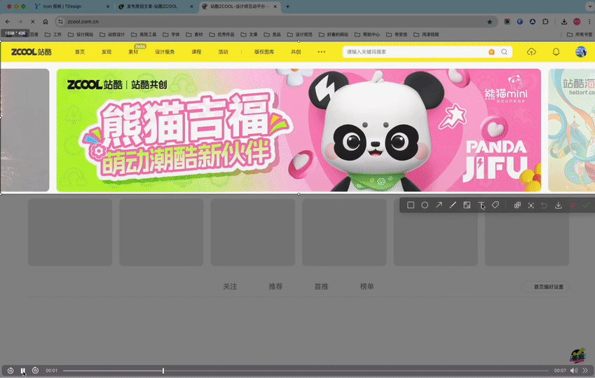Open the 设计网站 bookmark folder
Screen dimensions: 595x378
coord(81,34)
